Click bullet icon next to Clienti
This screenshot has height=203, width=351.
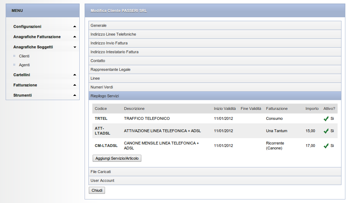(x=14, y=56)
